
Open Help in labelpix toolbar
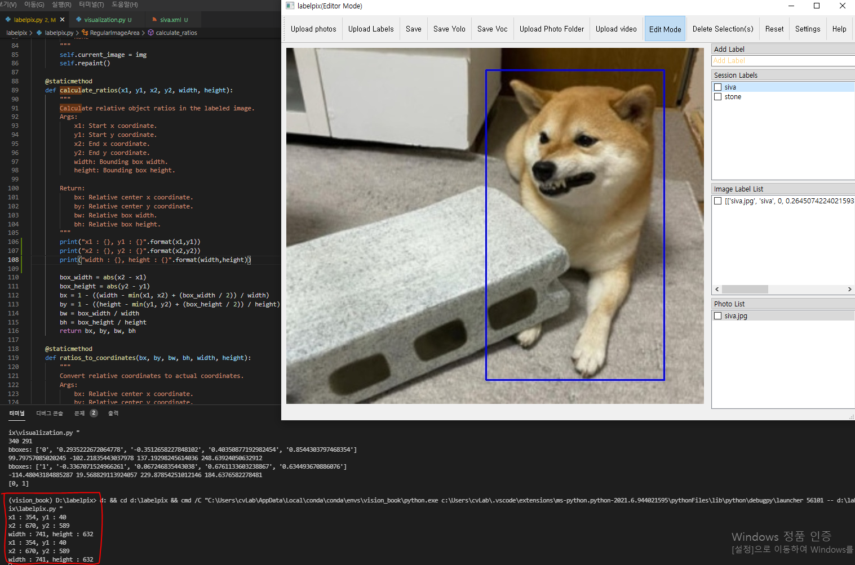839,29
